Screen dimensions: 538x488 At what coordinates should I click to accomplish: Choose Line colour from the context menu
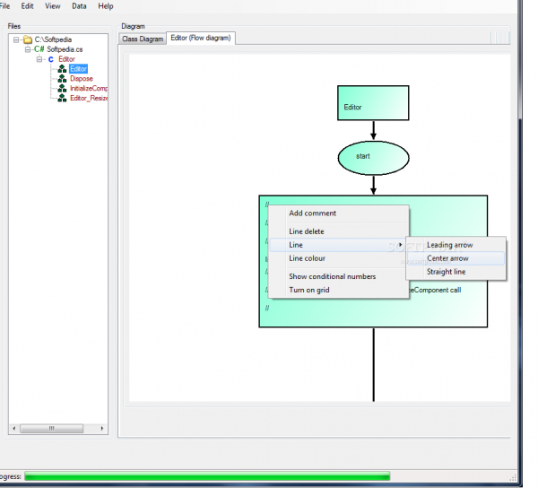pyautogui.click(x=307, y=258)
